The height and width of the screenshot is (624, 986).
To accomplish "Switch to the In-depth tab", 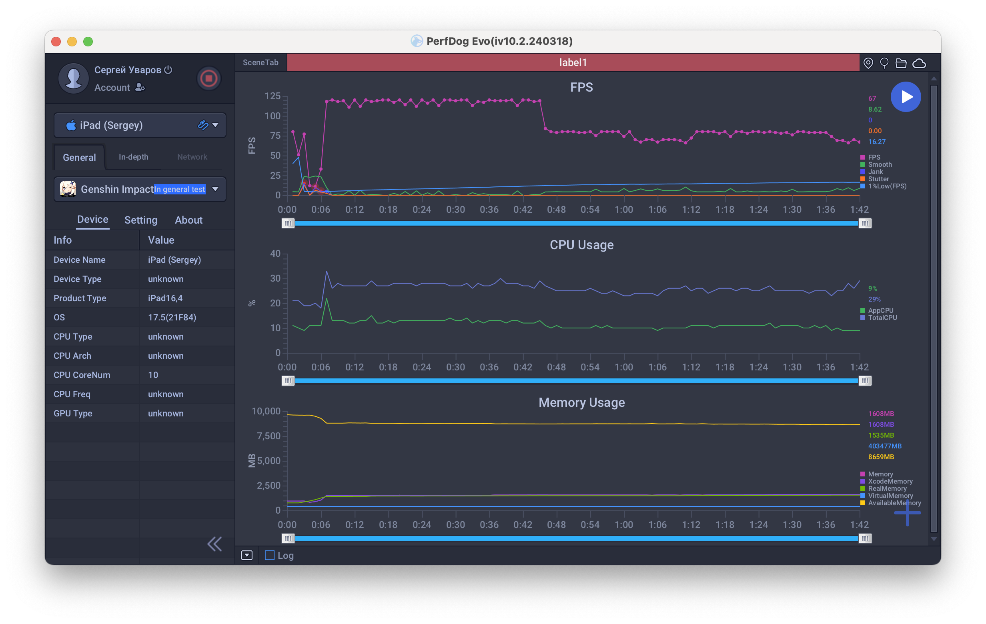I will [x=134, y=157].
